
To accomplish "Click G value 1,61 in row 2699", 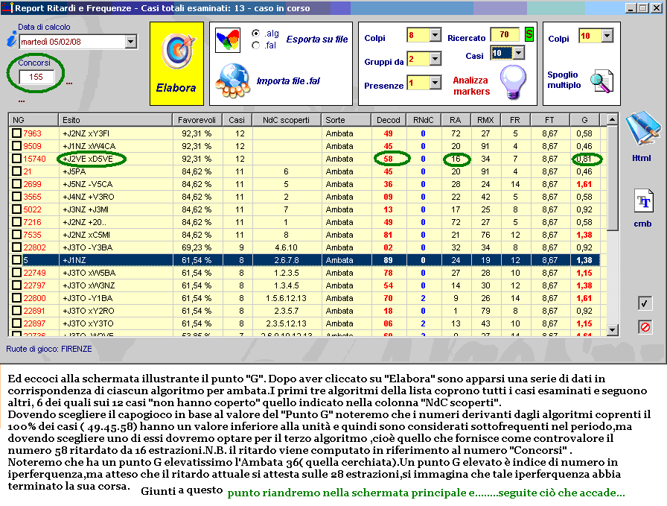I will tap(584, 184).
